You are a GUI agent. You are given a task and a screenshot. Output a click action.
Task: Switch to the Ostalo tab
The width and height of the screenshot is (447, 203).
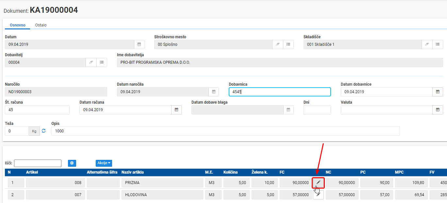[41, 25]
